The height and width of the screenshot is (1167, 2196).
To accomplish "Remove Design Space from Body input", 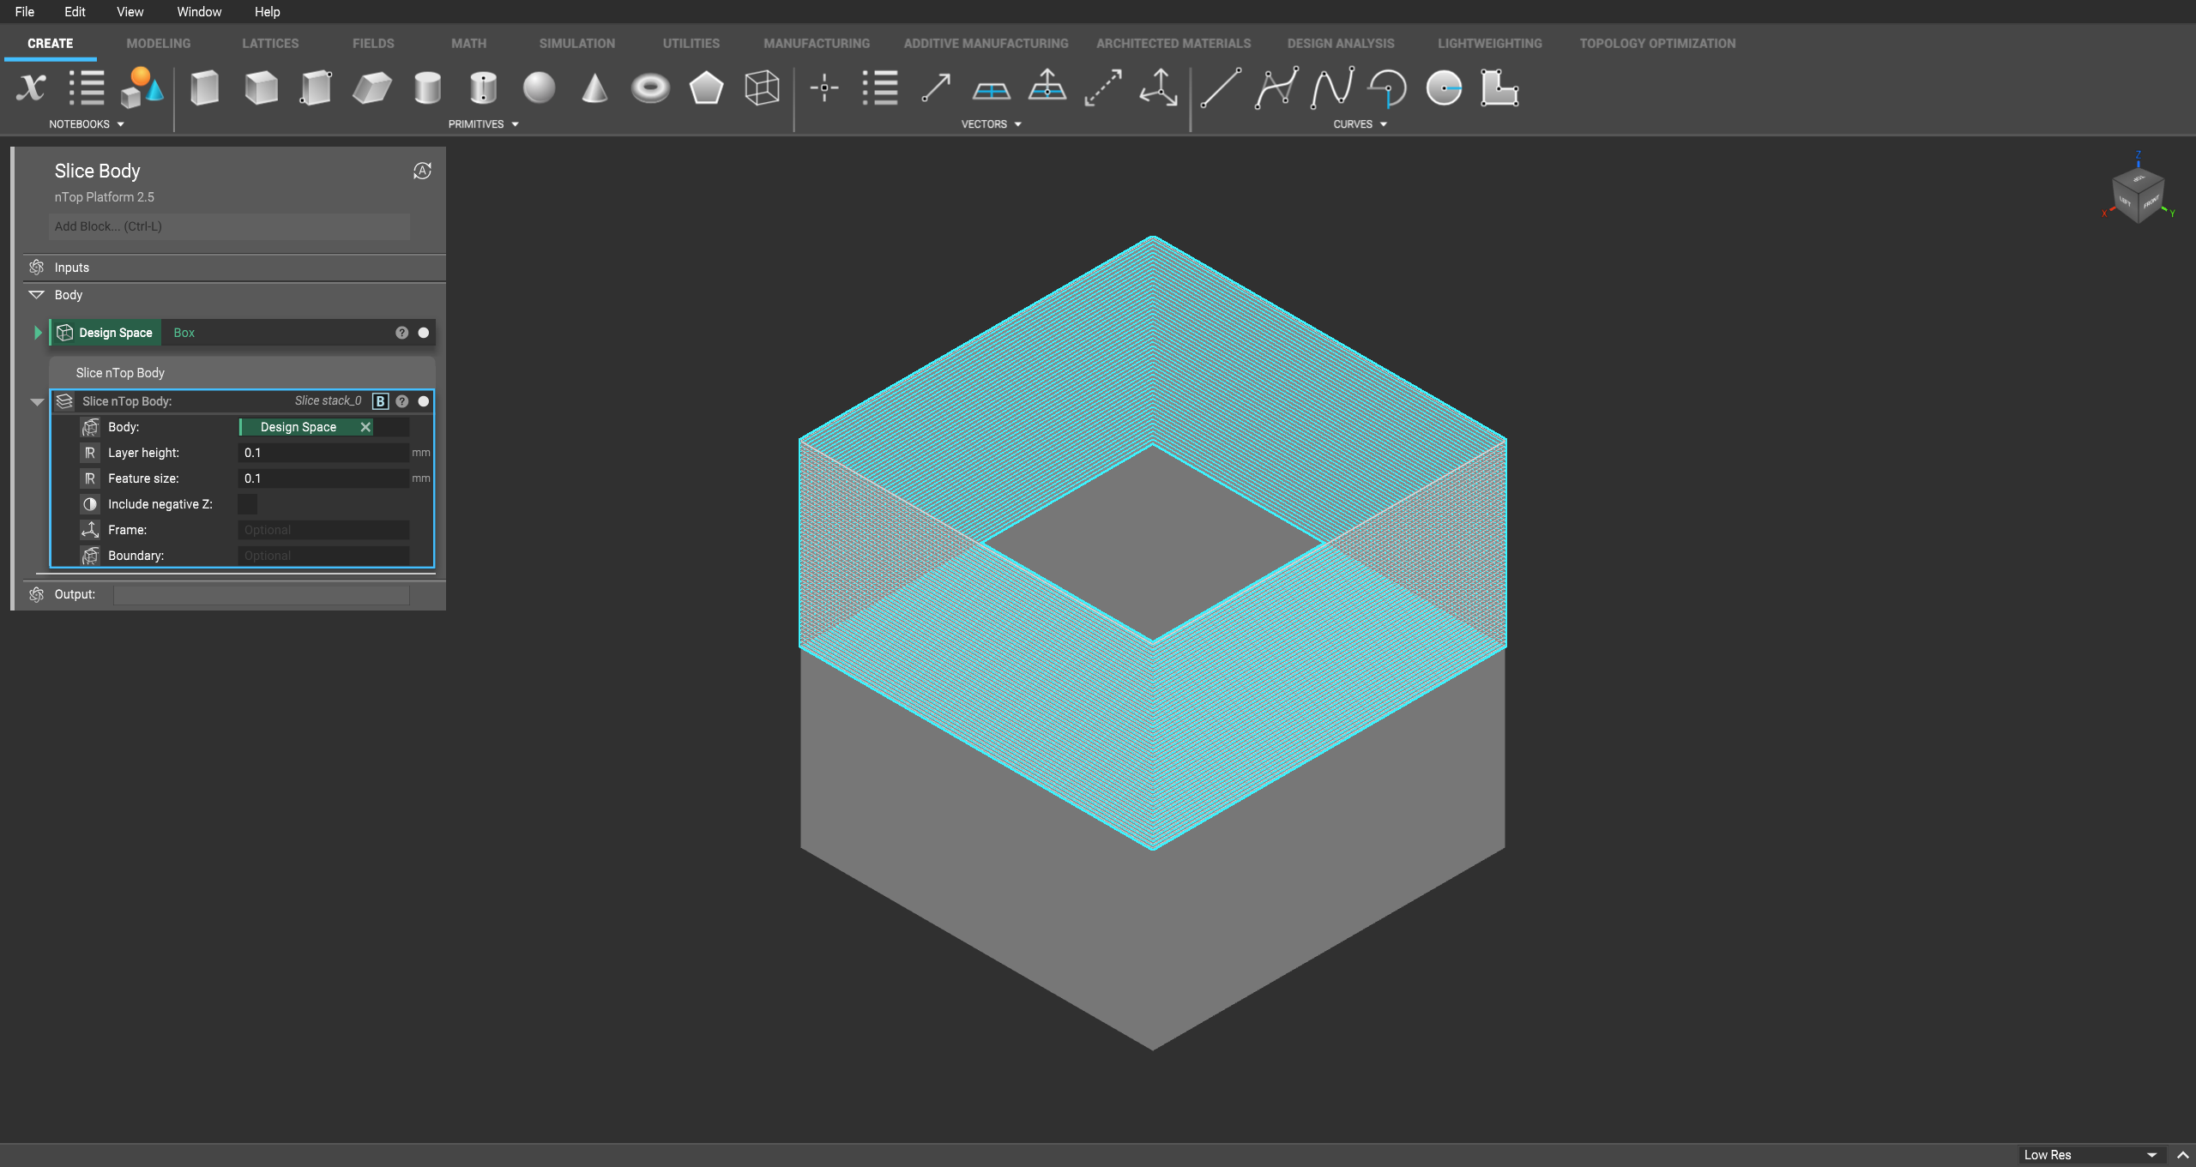I will (365, 427).
